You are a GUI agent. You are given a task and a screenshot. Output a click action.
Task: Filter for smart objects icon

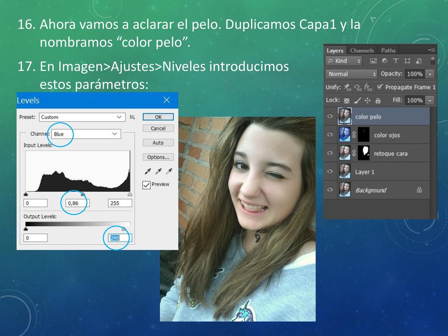click(x=419, y=60)
